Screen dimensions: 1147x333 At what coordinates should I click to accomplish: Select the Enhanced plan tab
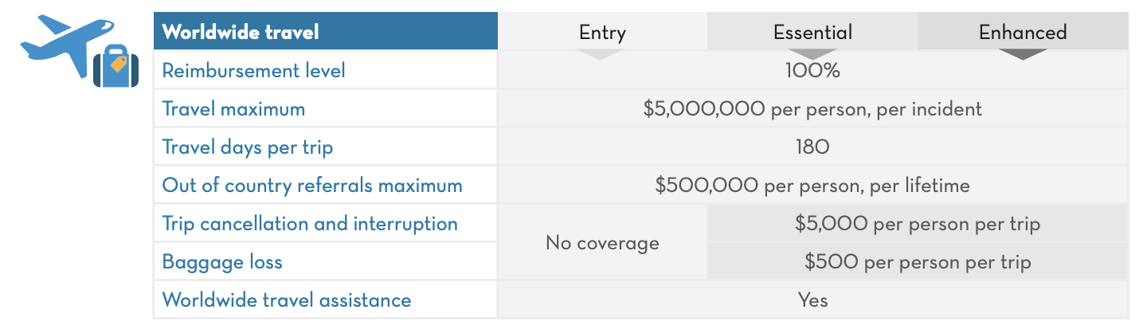[x=1022, y=32]
